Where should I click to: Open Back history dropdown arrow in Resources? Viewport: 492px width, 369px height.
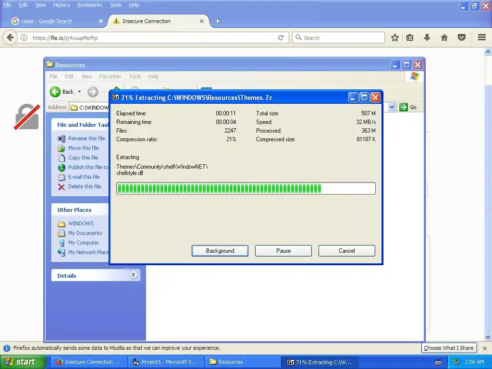79,92
